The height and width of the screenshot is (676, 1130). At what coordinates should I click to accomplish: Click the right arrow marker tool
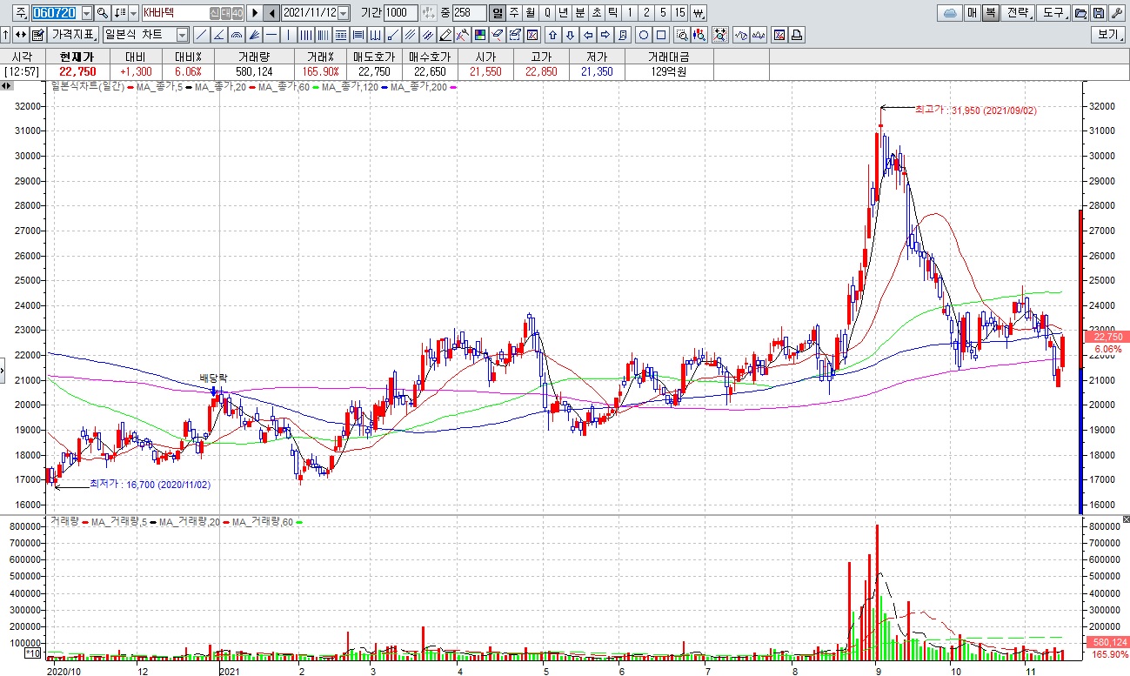[x=605, y=35]
